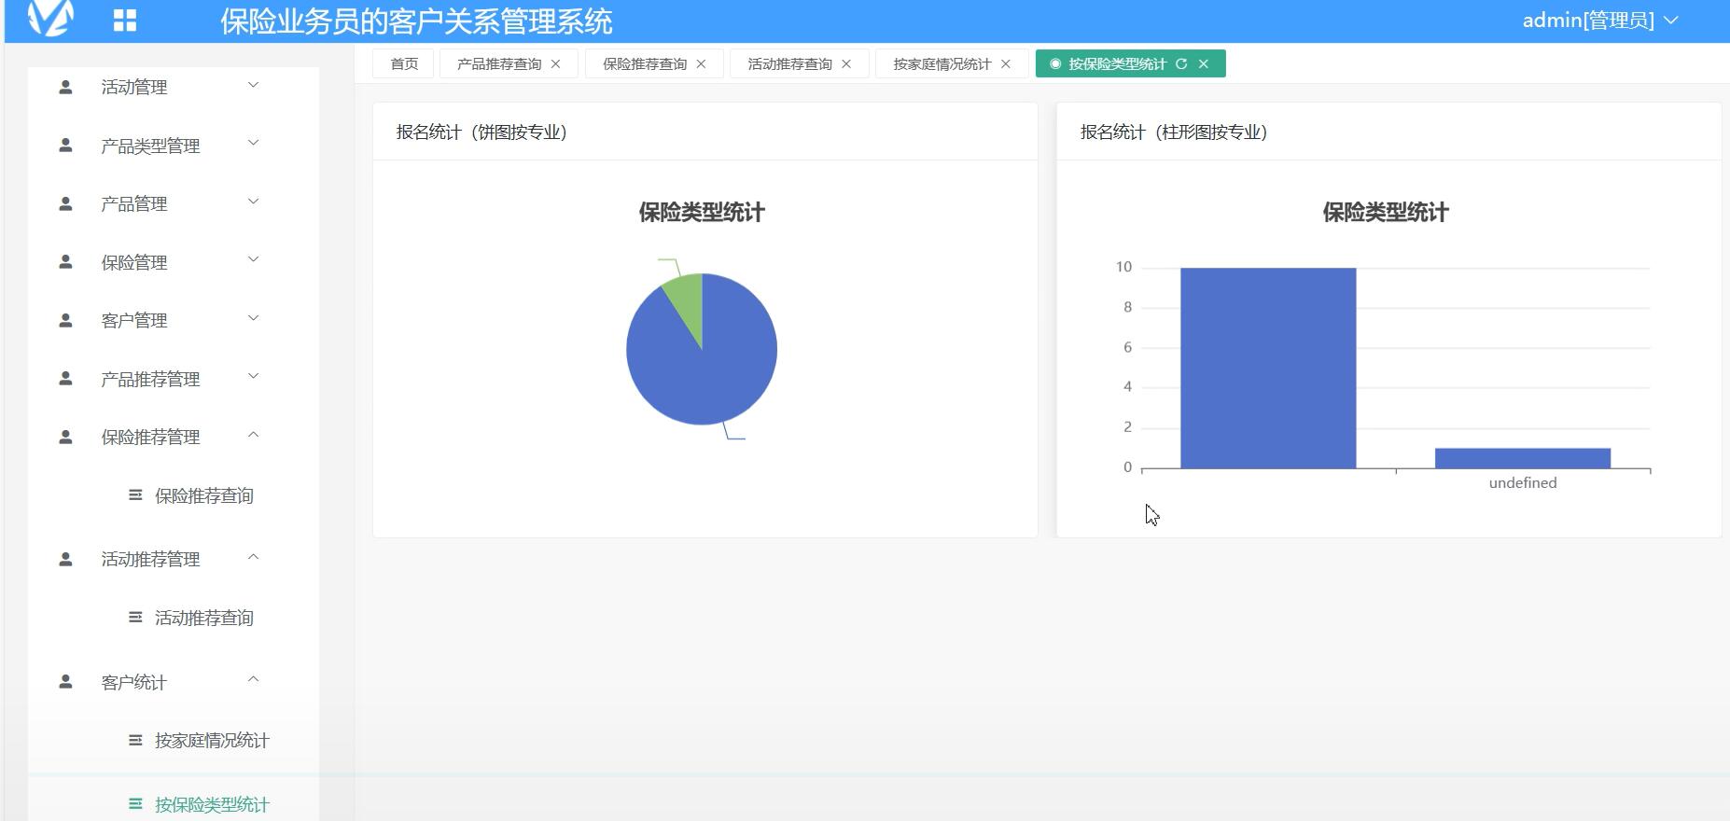Screen dimensions: 1730x821
Task: Click user icon beside 活动推荐管理
Action: [65, 559]
